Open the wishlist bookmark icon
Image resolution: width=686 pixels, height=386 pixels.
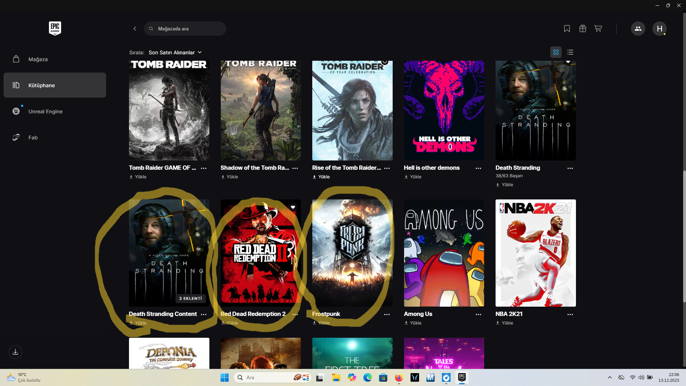(x=567, y=29)
